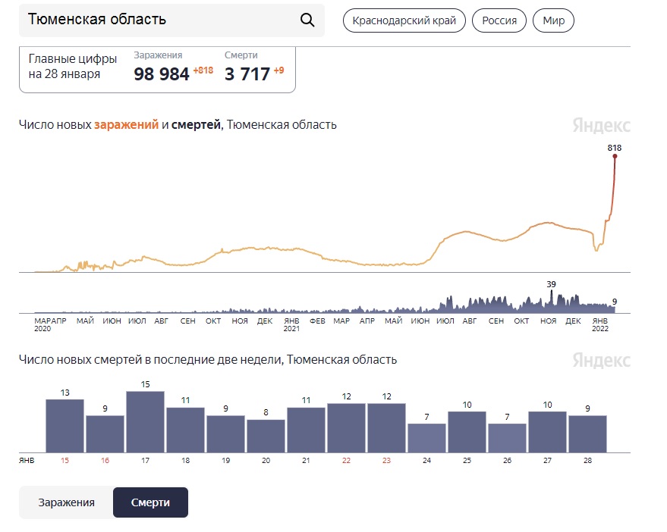
Task: Click the January 20 bar showing 8
Action: pos(266,436)
